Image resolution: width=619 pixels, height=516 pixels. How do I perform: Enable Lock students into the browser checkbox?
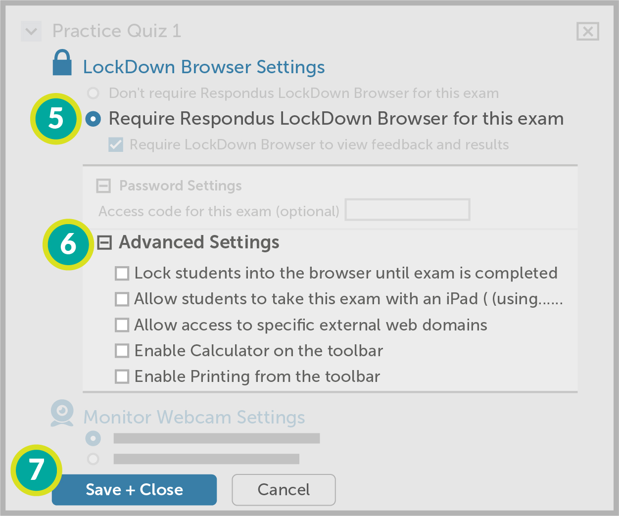click(122, 274)
